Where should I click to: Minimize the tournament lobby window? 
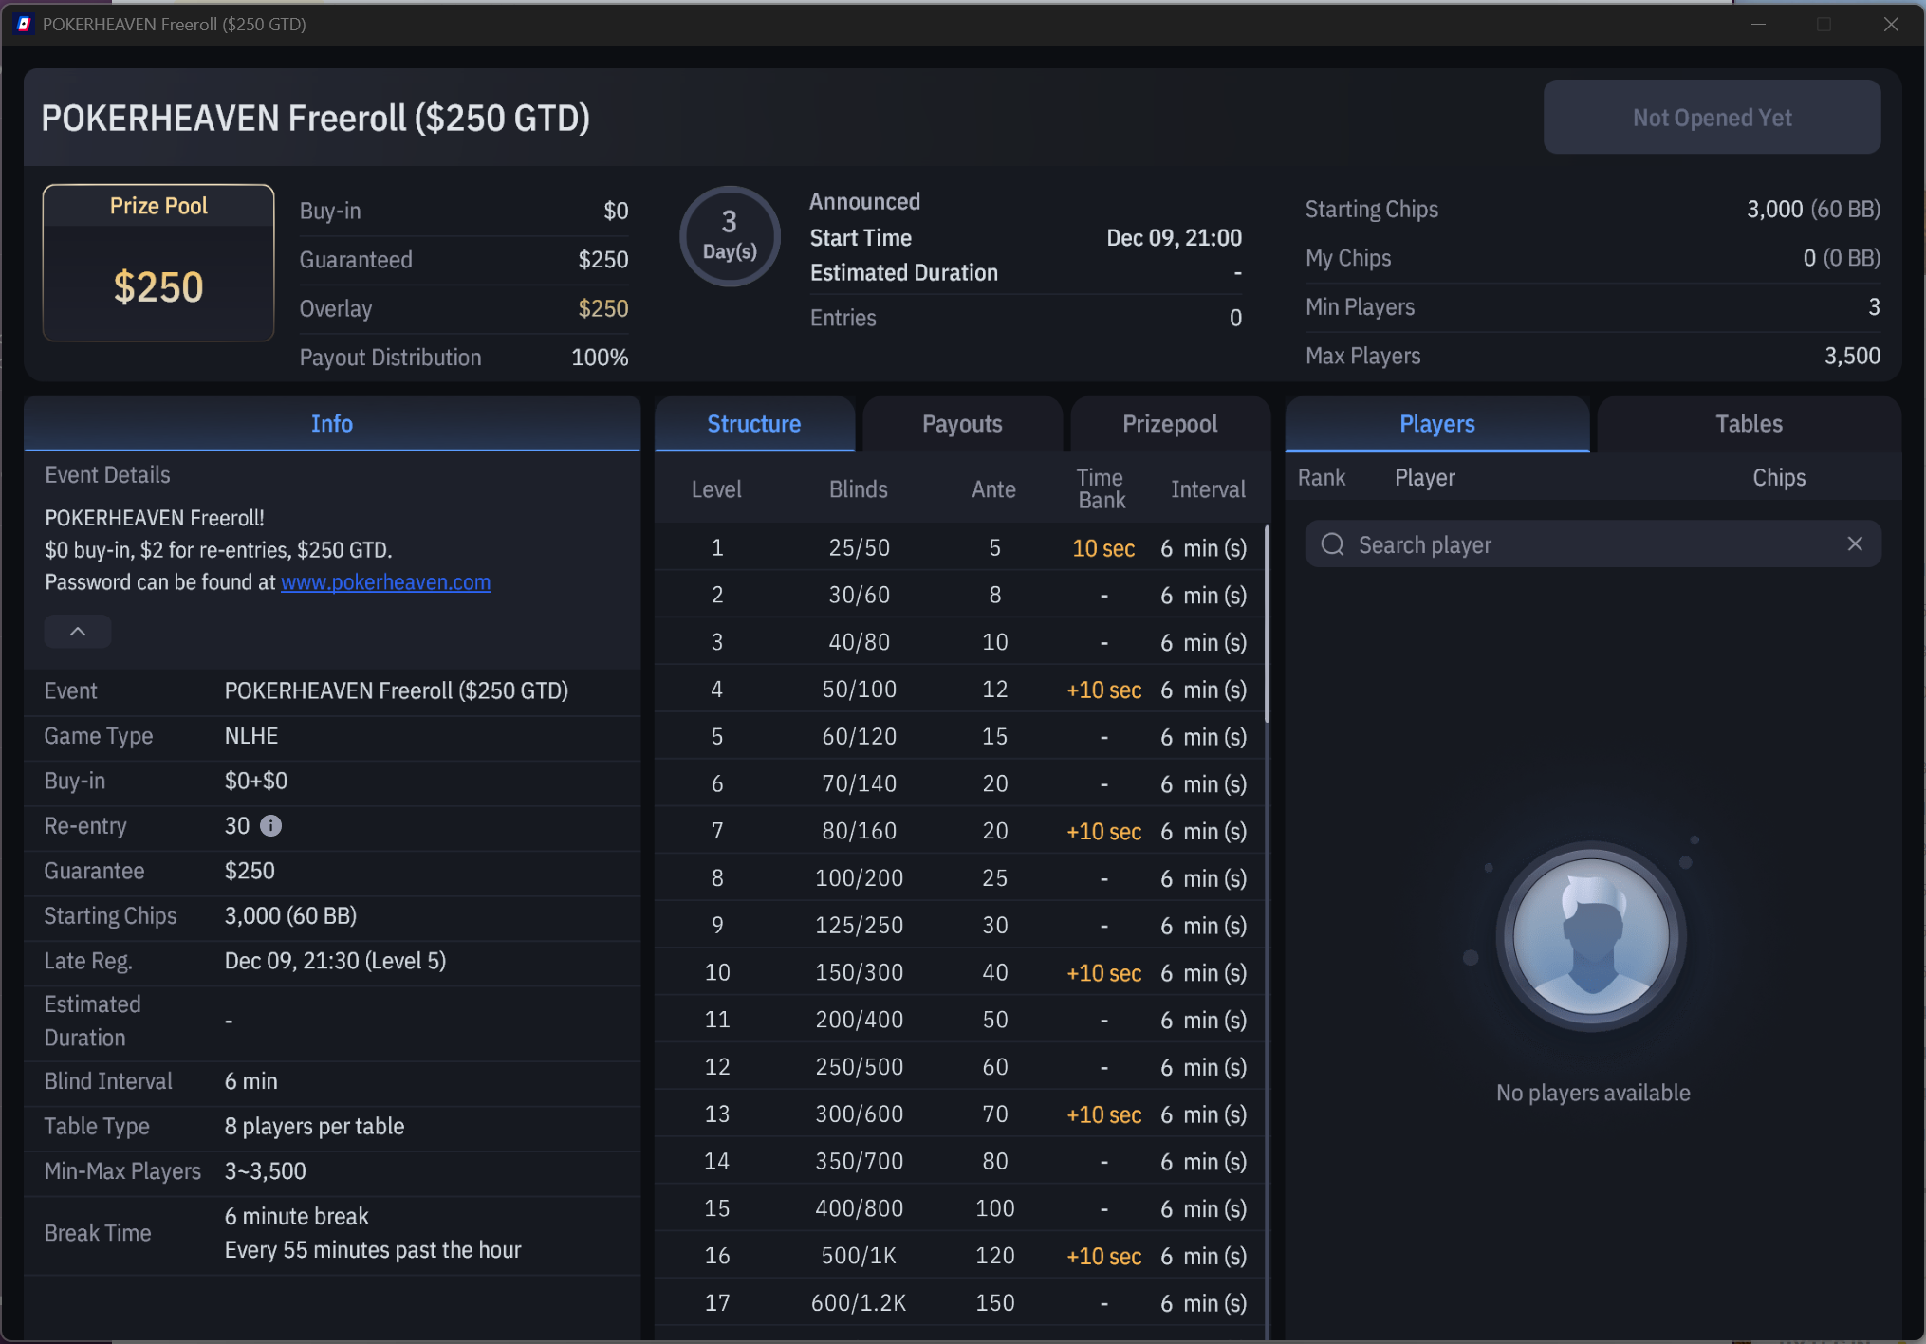click(1758, 24)
